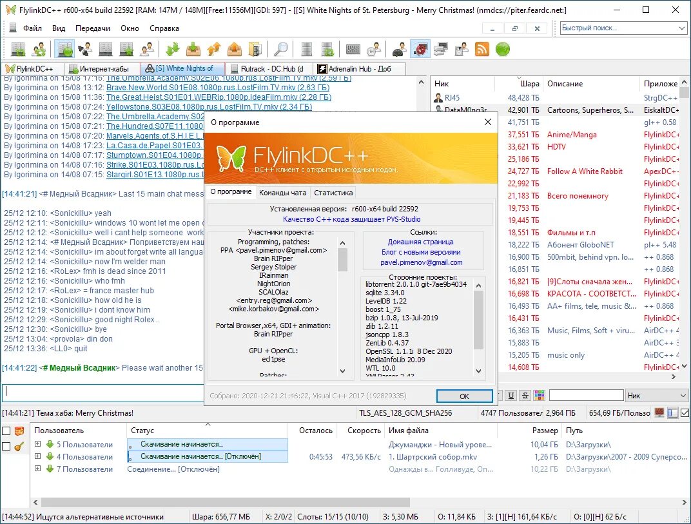Image resolution: width=691 pixels, height=524 pixels.
Task: Switch to Rutrack - DC.Hub tab
Action: [x=269, y=69]
